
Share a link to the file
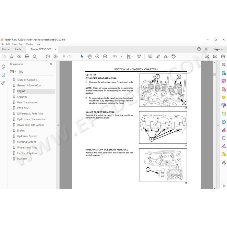pos(207,56)
